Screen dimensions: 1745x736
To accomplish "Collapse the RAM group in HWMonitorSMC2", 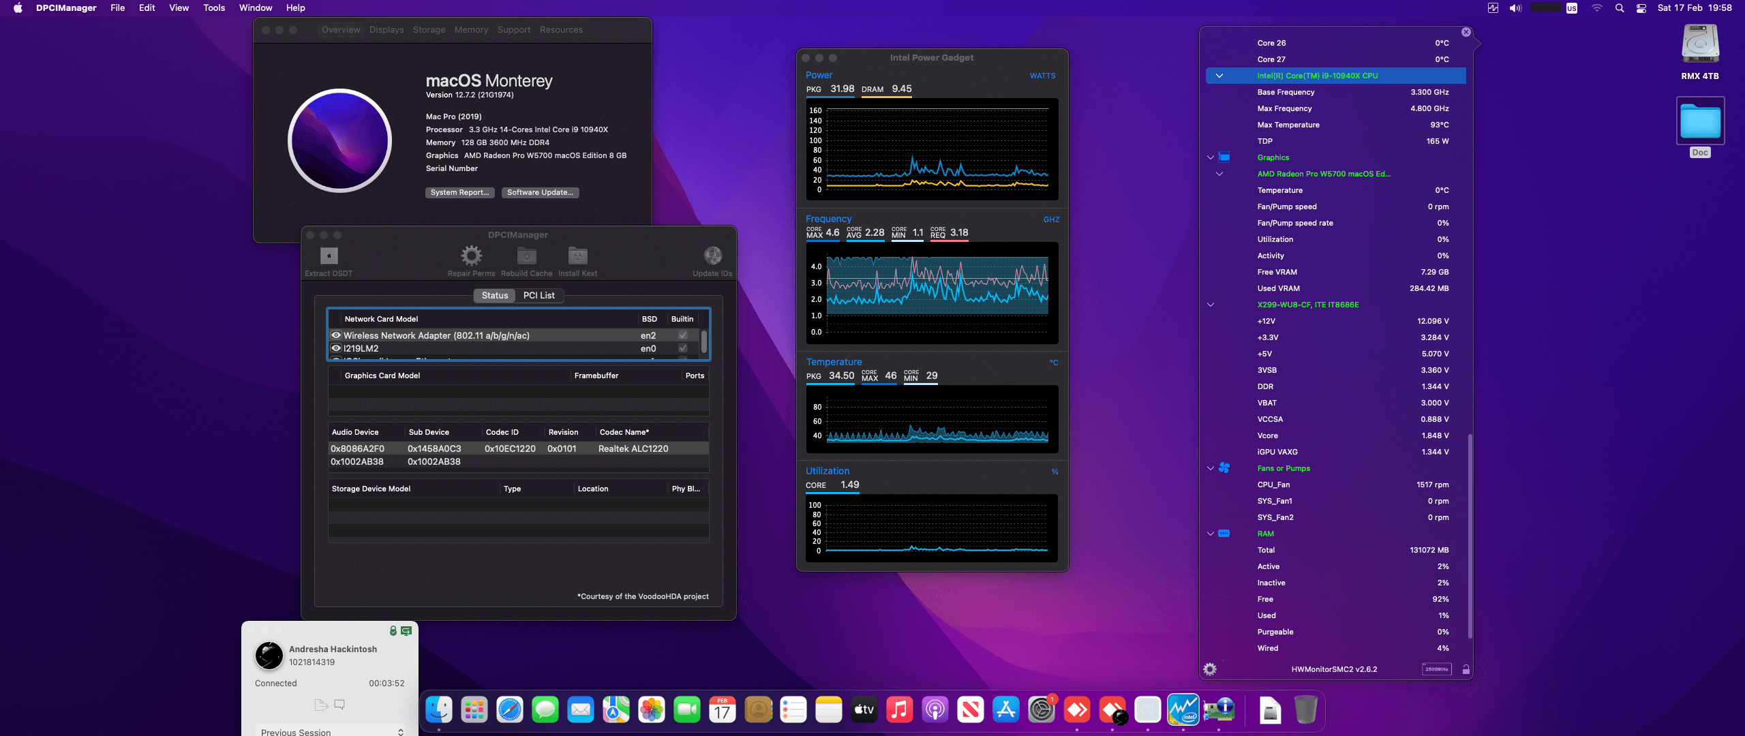I will 1211,534.
